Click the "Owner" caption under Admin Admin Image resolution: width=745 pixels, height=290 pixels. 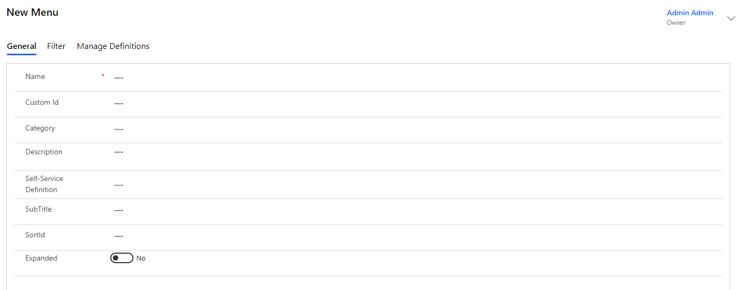coord(676,23)
